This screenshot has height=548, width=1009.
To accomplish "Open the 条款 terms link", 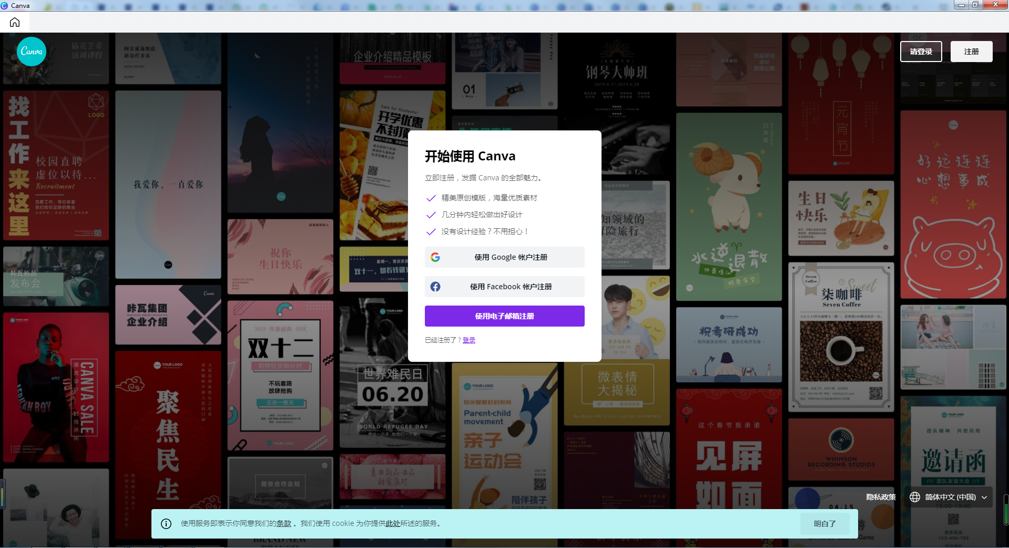I will click(284, 524).
